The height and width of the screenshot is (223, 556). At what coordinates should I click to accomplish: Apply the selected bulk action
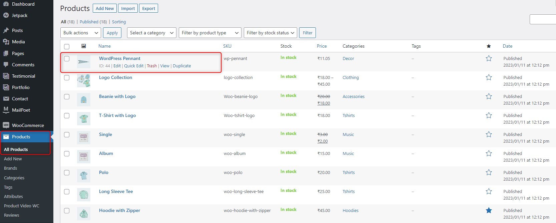click(112, 33)
